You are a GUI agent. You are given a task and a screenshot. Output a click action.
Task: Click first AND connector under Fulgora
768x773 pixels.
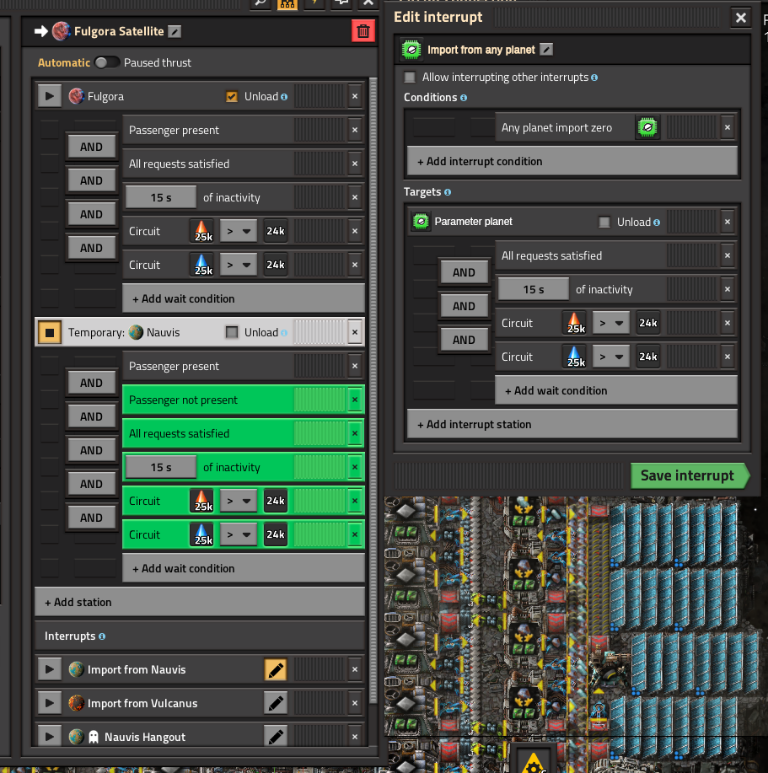(x=91, y=147)
